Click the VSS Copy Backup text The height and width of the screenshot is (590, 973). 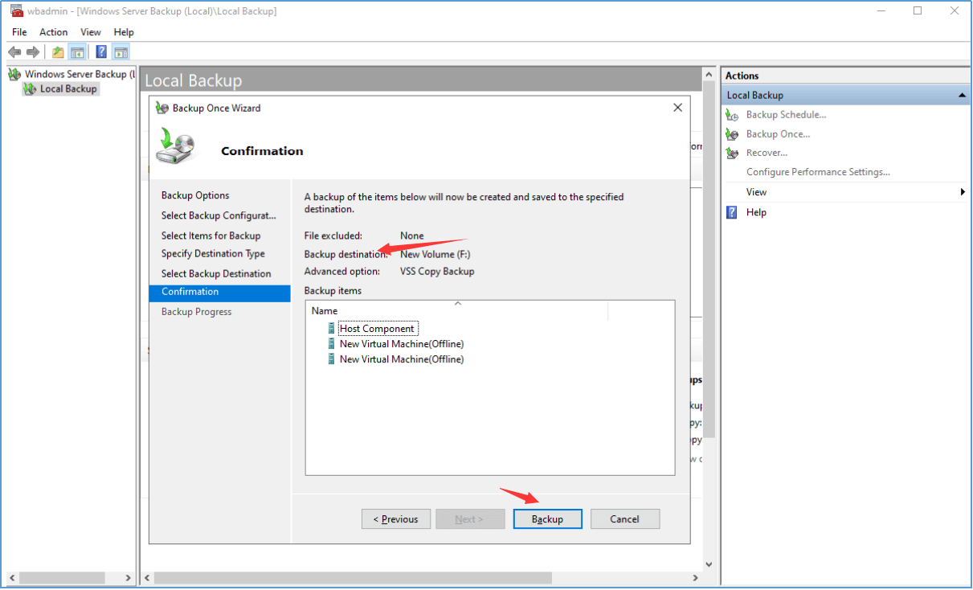(x=437, y=272)
